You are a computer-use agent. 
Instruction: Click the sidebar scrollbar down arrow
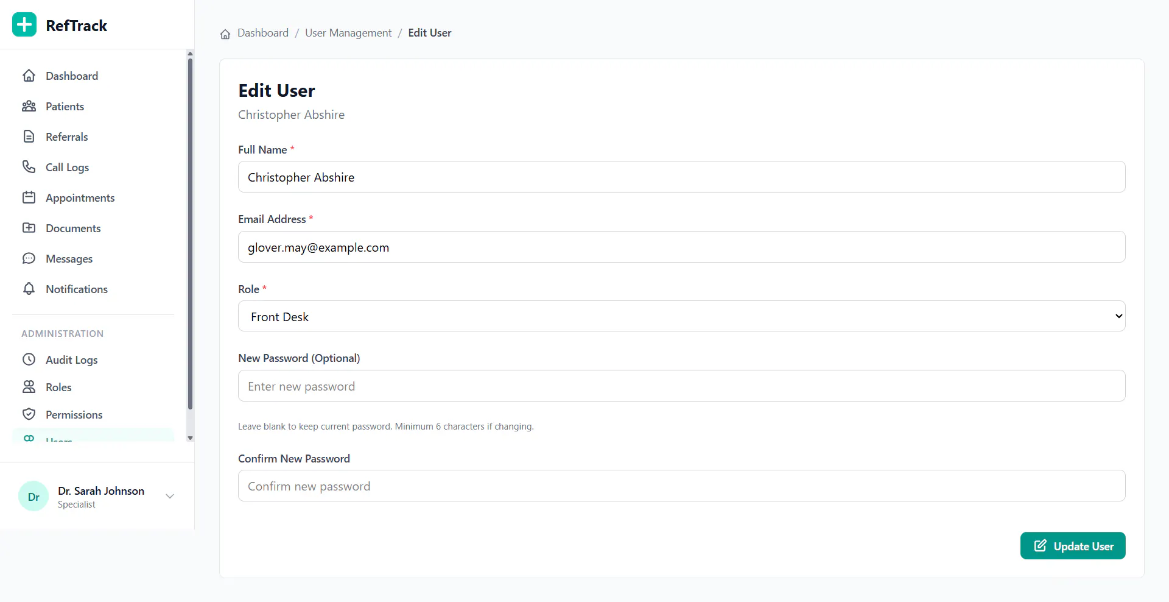[x=190, y=437]
